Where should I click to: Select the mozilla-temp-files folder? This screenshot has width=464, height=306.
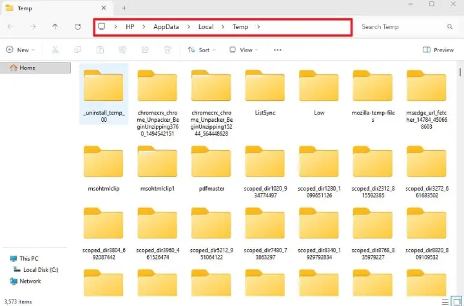click(x=373, y=95)
